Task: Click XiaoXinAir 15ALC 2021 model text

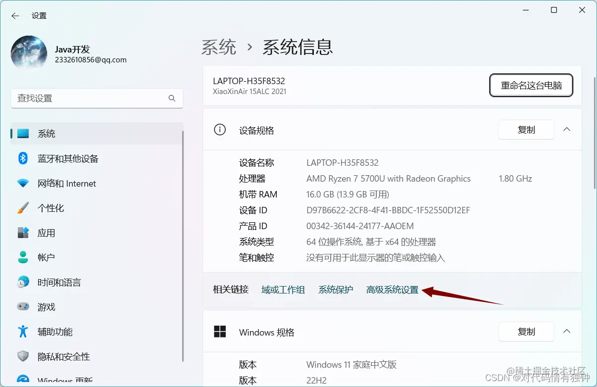Action: coord(249,92)
